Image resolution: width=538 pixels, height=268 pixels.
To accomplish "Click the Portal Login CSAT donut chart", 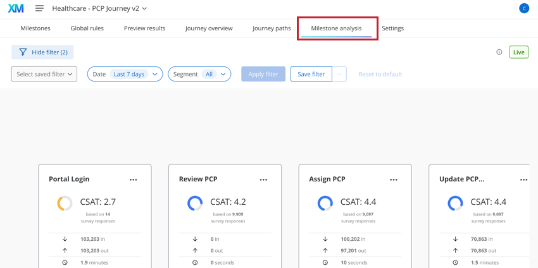I will [65, 204].
